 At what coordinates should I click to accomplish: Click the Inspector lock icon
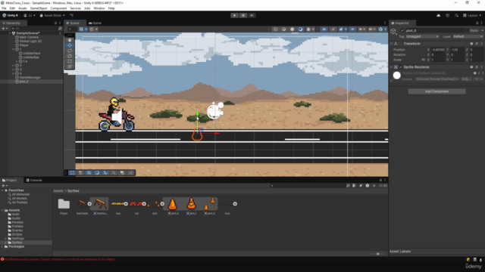(477, 23)
